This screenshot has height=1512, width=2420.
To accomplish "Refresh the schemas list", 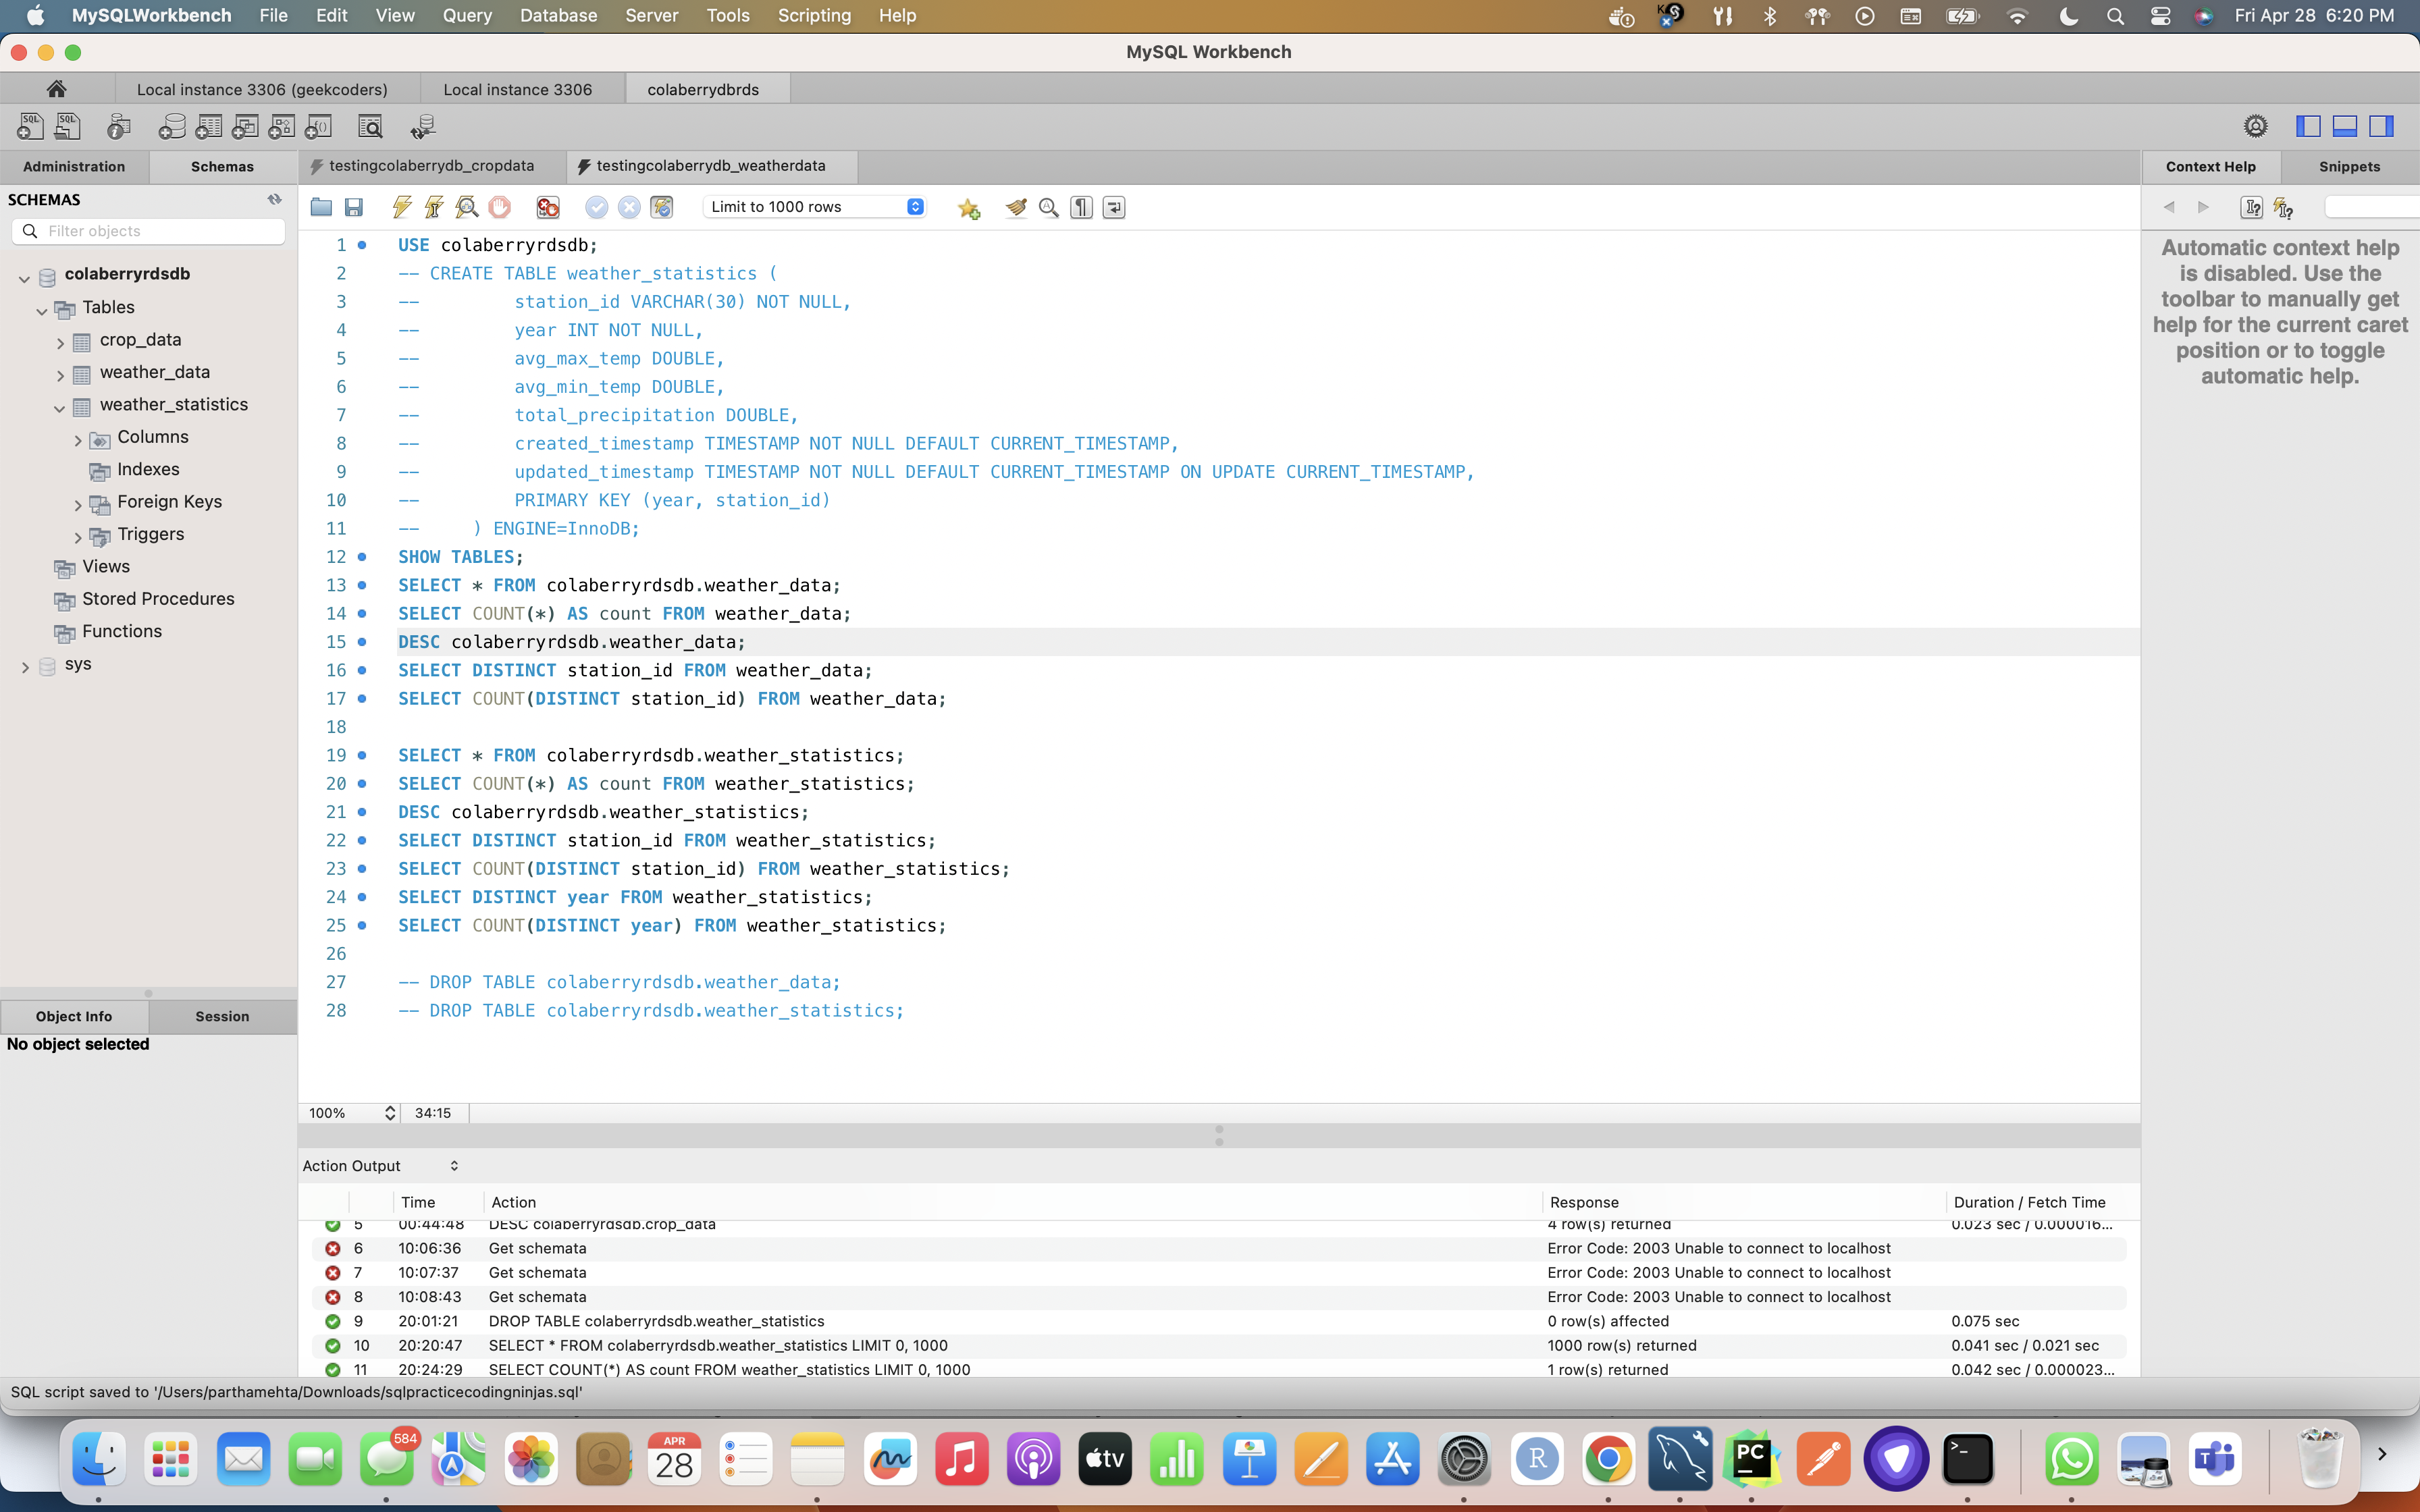I will click(x=274, y=199).
